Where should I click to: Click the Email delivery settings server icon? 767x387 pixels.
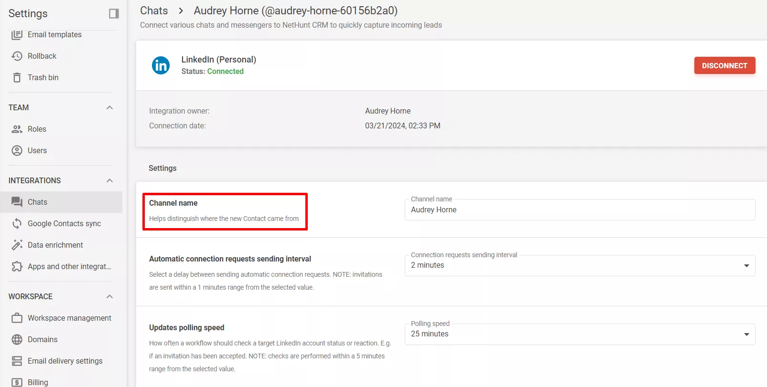click(17, 361)
